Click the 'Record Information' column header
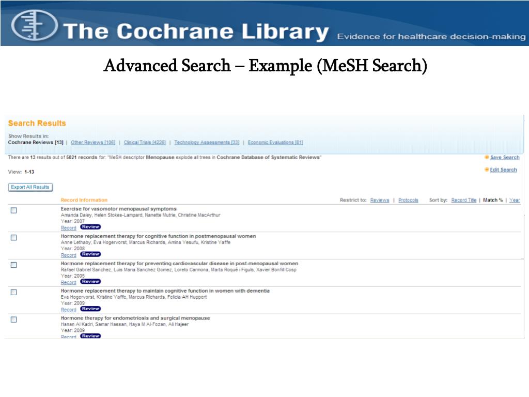 point(84,200)
